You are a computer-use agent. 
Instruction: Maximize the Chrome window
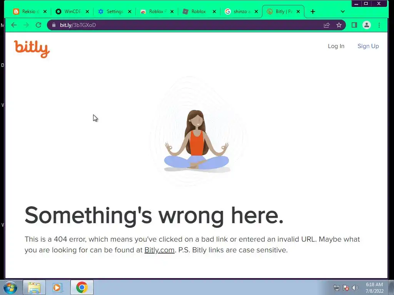[x=366, y=3]
